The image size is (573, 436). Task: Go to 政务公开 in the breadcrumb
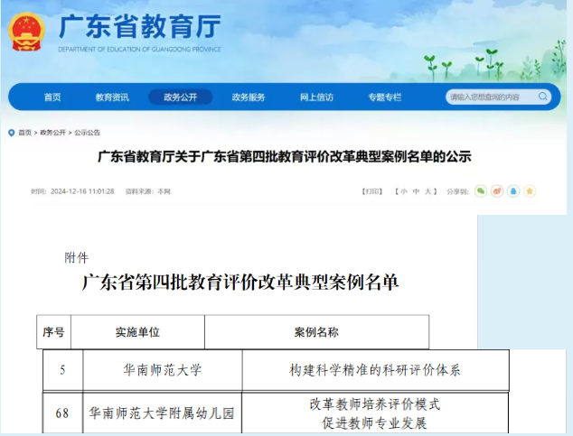(x=52, y=133)
